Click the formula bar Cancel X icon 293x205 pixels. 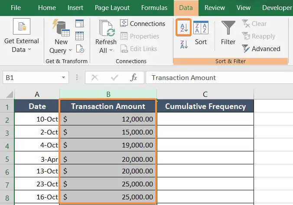(95, 77)
